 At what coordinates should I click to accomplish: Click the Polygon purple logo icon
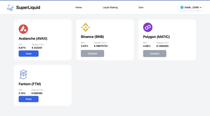[148, 27]
